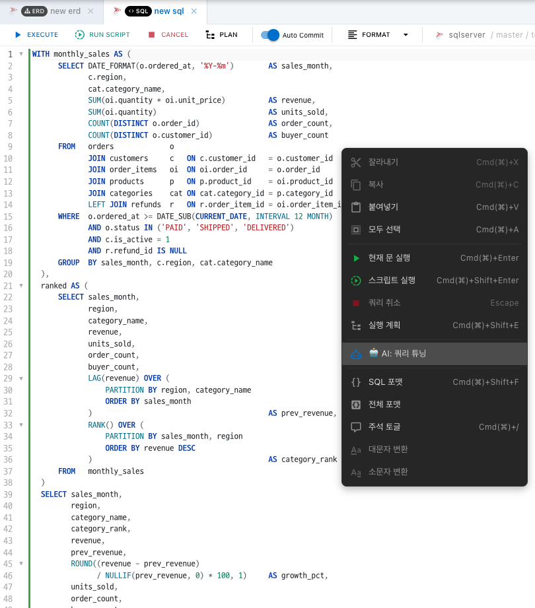
Task: Click the red stop icon beside 쿼리 취소
Action: [356, 303]
